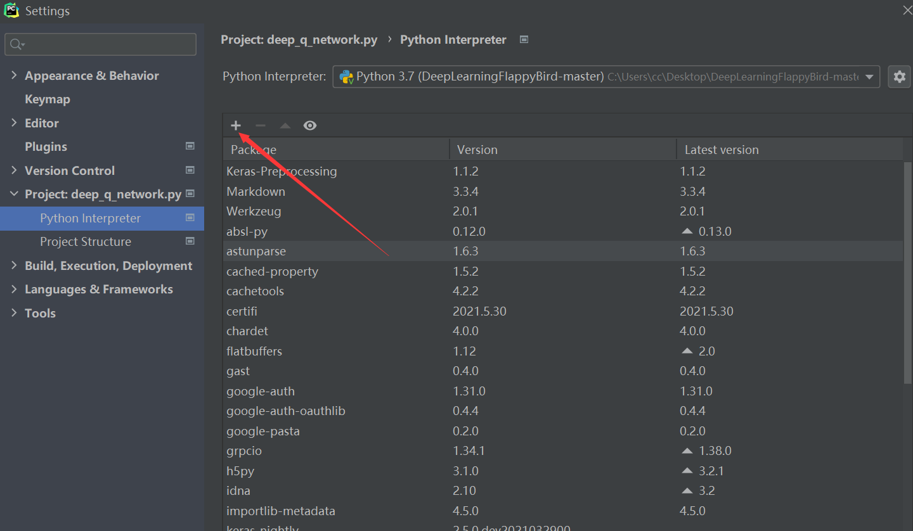The height and width of the screenshot is (531, 913).
Task: Select Python Interpreter settings page
Action: point(102,218)
